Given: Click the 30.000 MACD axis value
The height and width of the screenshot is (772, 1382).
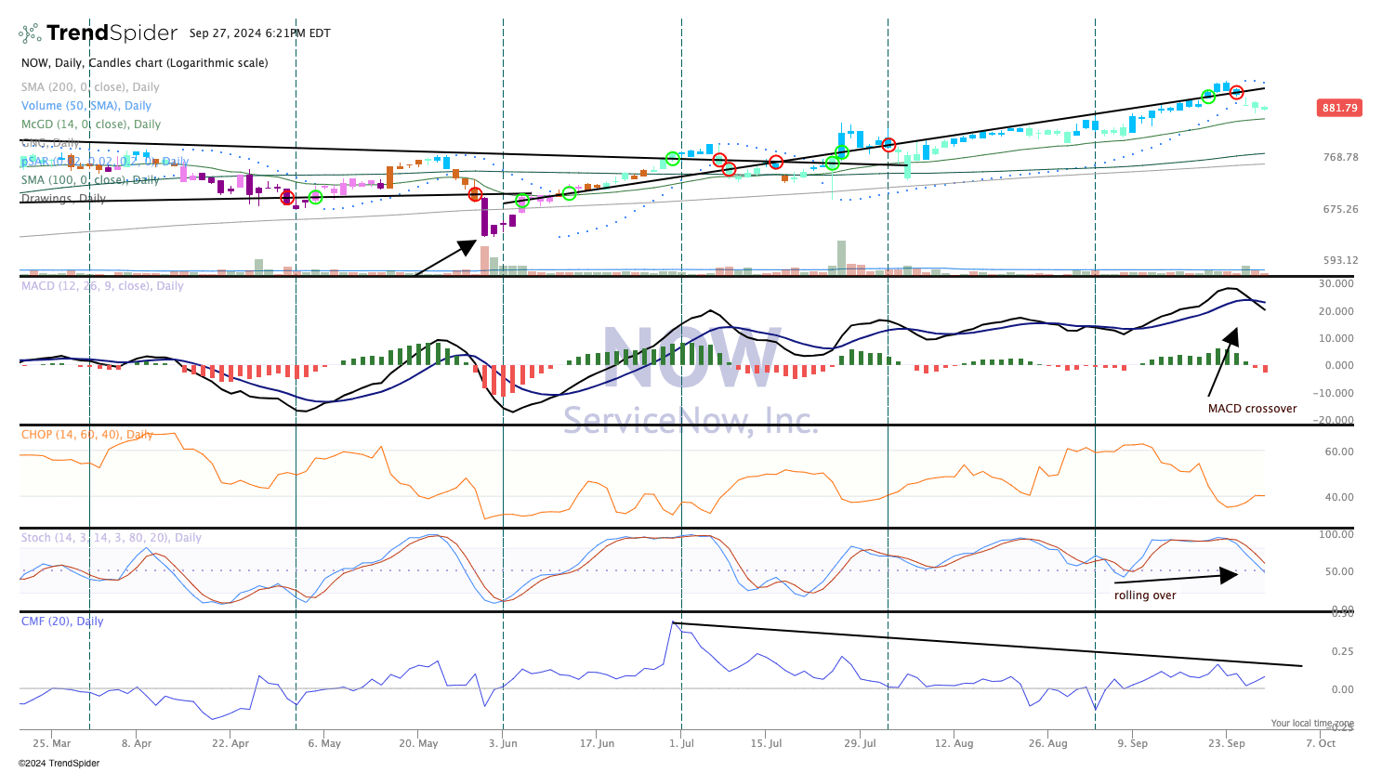Looking at the screenshot, I should (1336, 284).
